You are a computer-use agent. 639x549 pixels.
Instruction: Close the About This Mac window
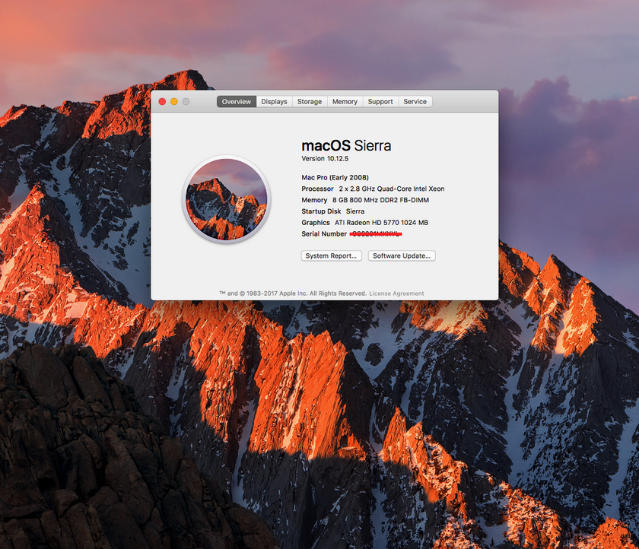[162, 101]
